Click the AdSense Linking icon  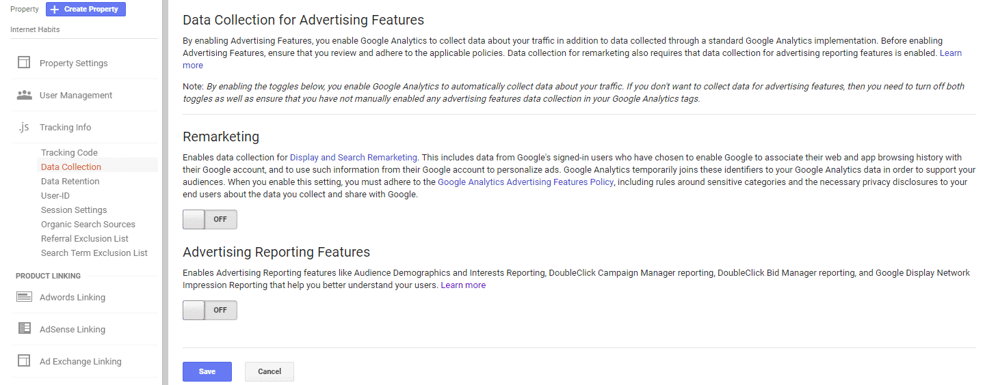coord(24,329)
